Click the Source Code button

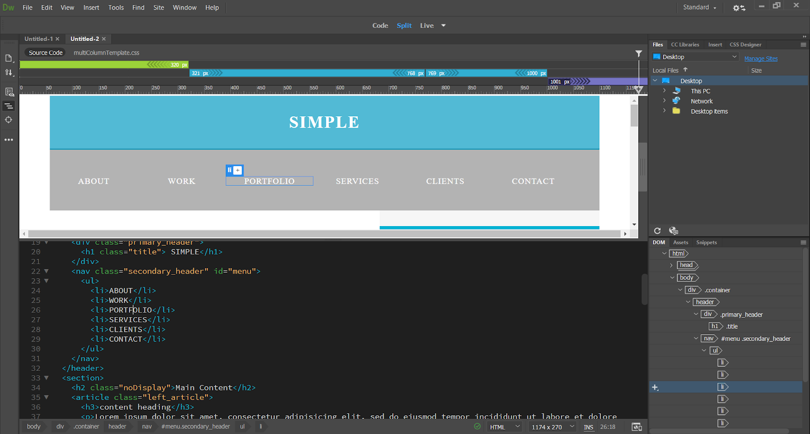(x=46, y=53)
